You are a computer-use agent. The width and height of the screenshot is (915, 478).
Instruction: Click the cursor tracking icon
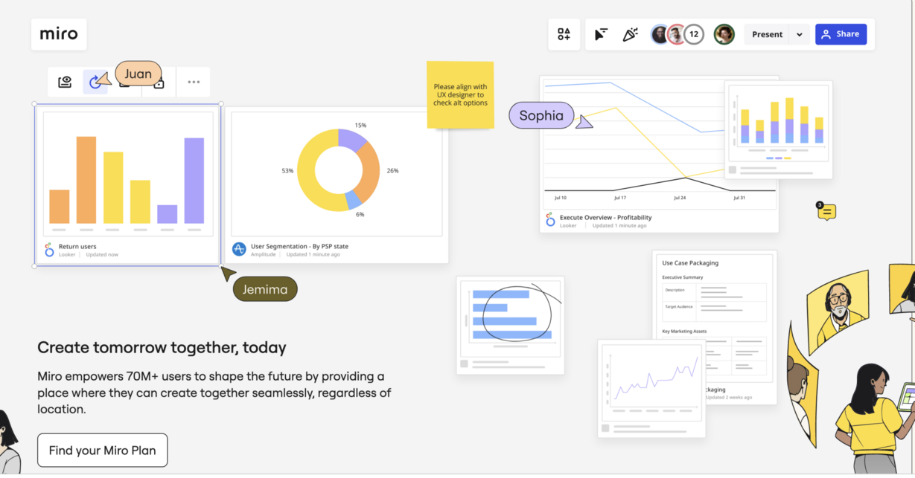click(x=601, y=34)
